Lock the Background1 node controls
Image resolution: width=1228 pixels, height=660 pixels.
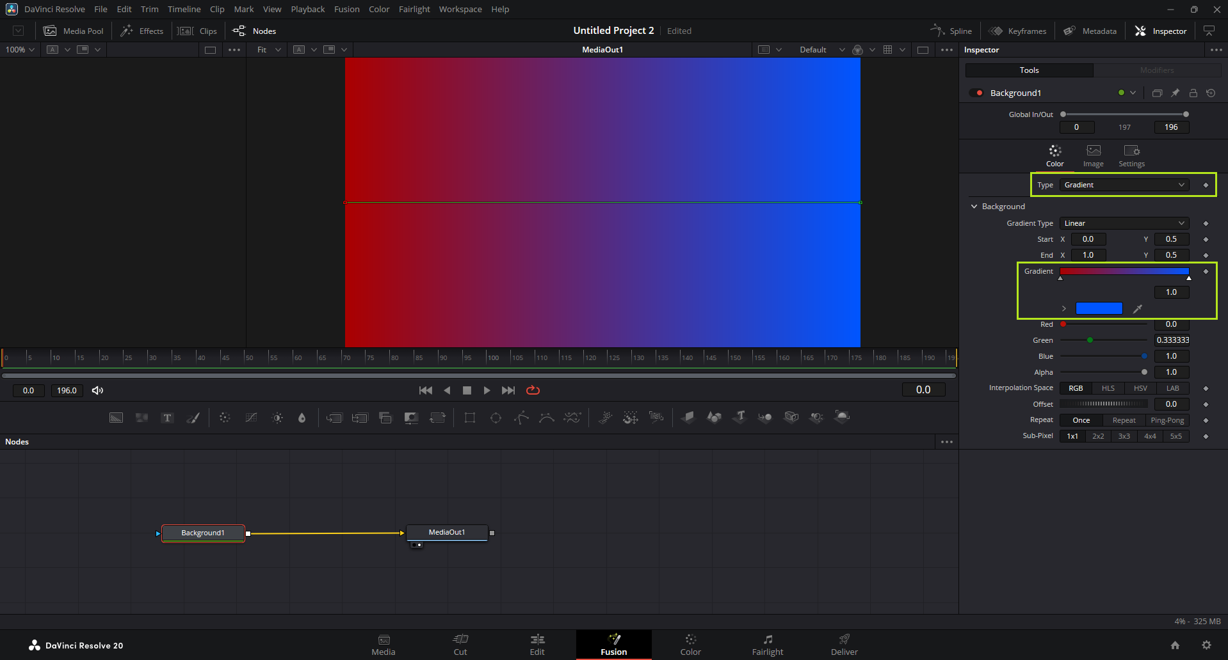tap(1193, 93)
